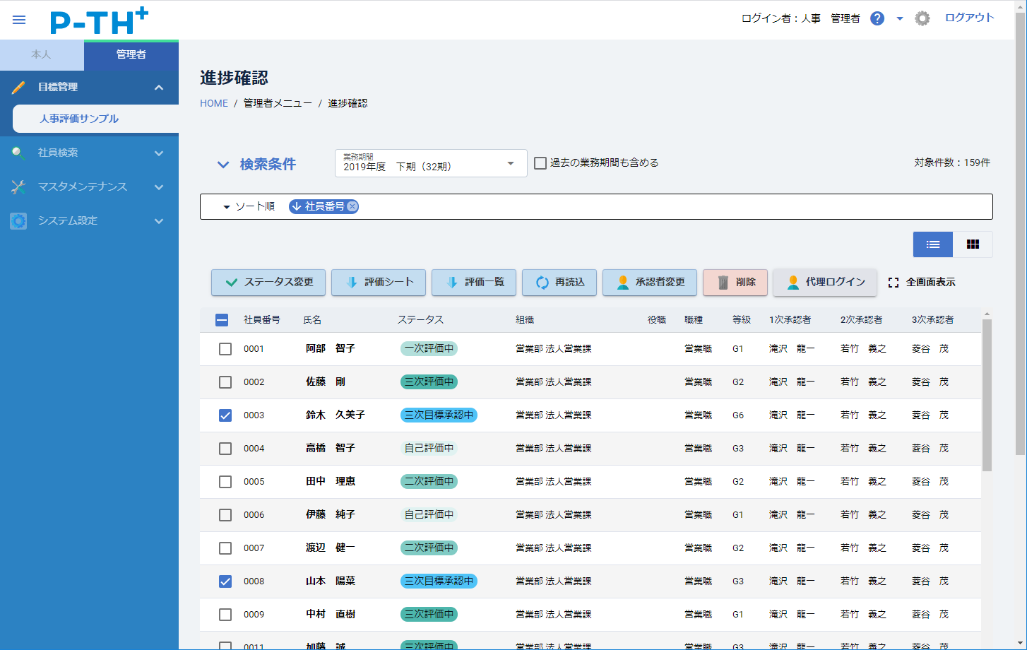Reload the list with 再読込

click(x=559, y=282)
